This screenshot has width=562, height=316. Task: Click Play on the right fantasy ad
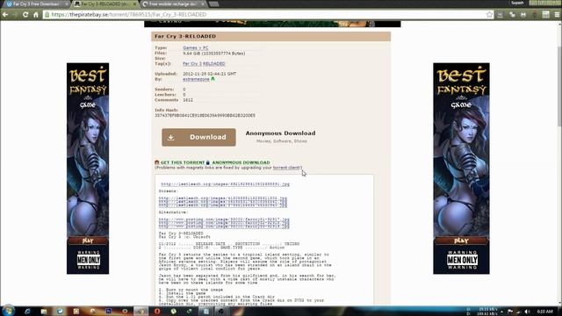(x=461, y=241)
